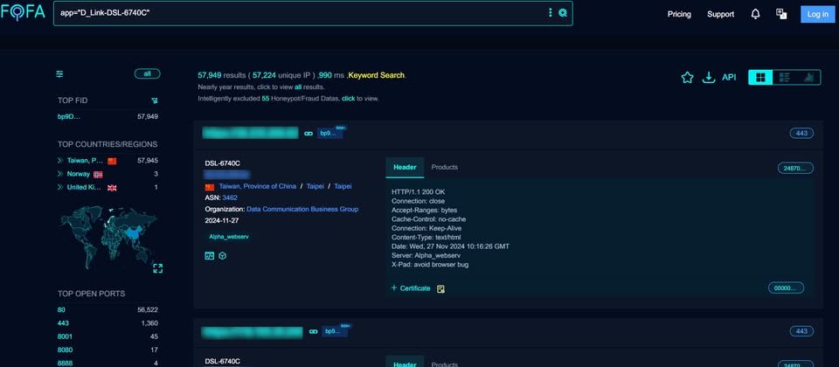This screenshot has width=839, height=367.
Task: Click Data Communication Business Group link
Action: [302, 209]
